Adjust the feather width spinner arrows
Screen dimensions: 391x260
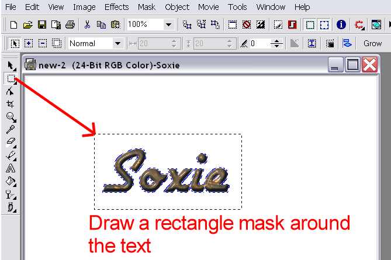point(277,43)
